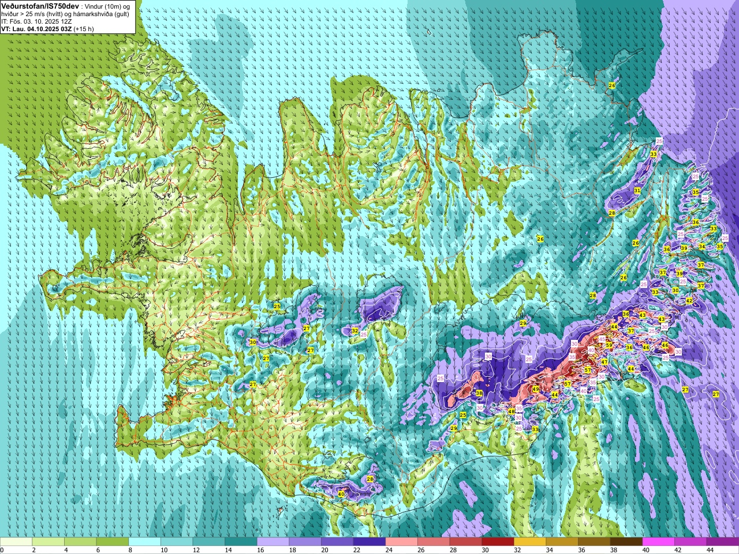The height and width of the screenshot is (554, 739).
Task: Click the yellow 49 gust label
Action: coord(536,390)
